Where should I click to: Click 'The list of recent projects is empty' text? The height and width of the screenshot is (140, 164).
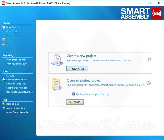pos(93,94)
